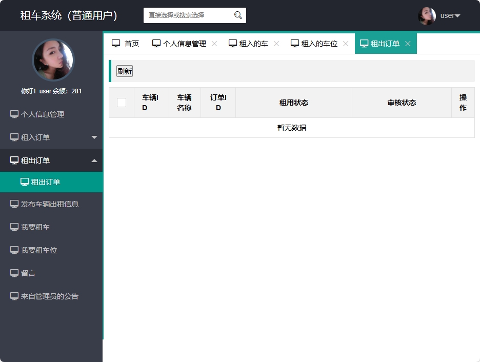Switch to the 租入的车位 tab
This screenshot has width=480, height=362.
point(318,43)
